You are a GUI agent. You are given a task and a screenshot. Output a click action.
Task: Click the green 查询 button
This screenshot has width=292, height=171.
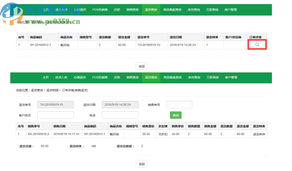click(176, 115)
